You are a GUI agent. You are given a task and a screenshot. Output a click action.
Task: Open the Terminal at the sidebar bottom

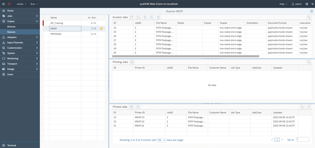tap(20, 145)
